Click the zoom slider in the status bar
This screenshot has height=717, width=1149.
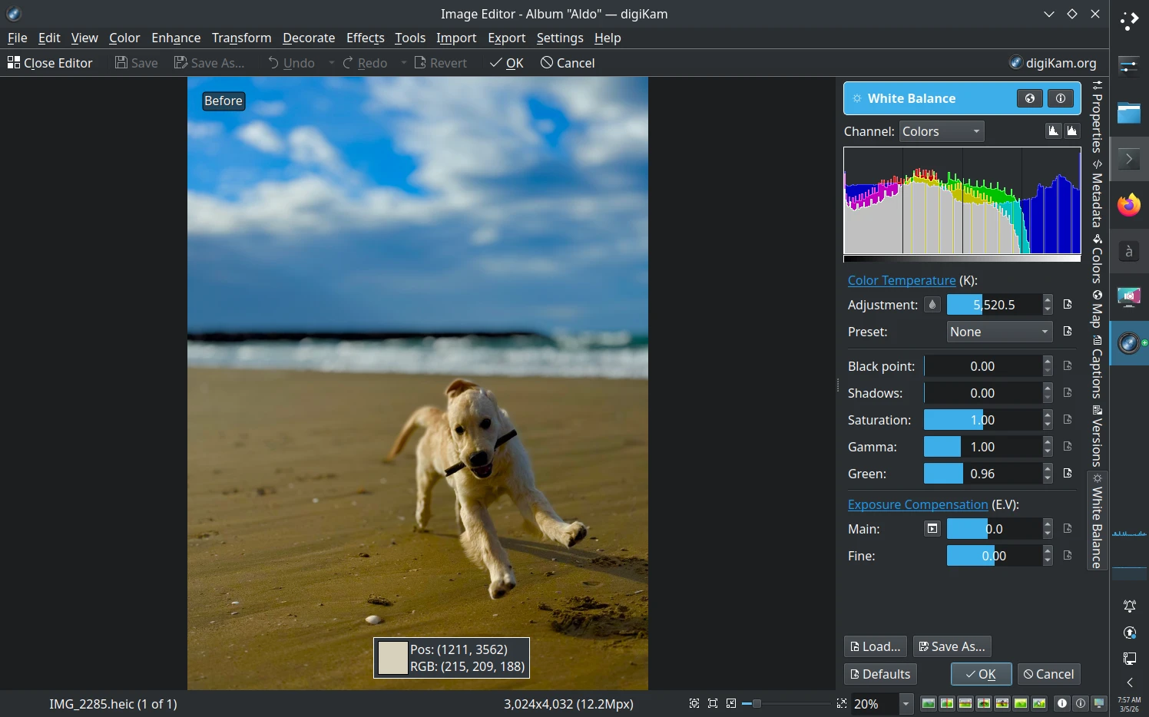click(757, 703)
